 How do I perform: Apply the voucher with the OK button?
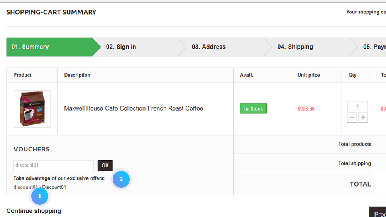pyautogui.click(x=105, y=165)
